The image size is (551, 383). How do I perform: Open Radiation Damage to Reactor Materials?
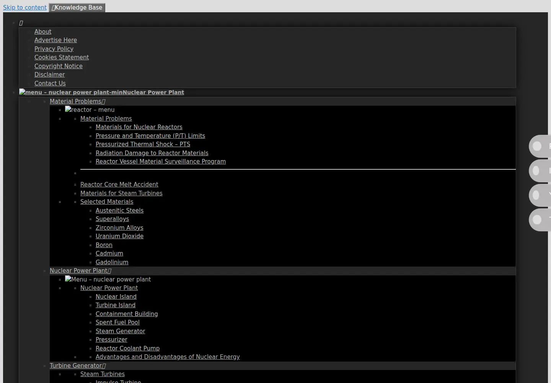click(x=152, y=153)
